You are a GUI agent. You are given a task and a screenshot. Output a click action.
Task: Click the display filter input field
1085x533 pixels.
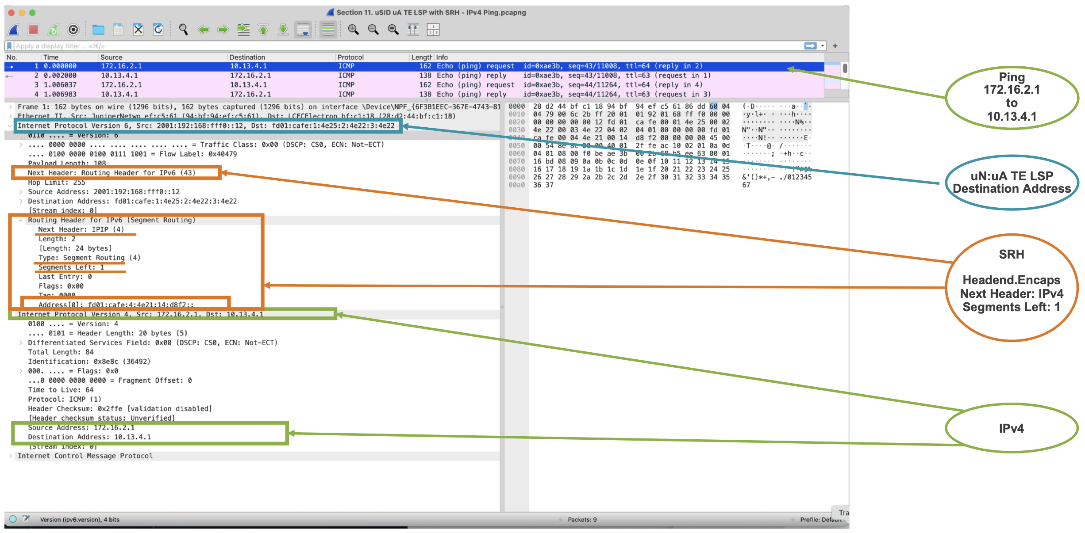point(407,46)
